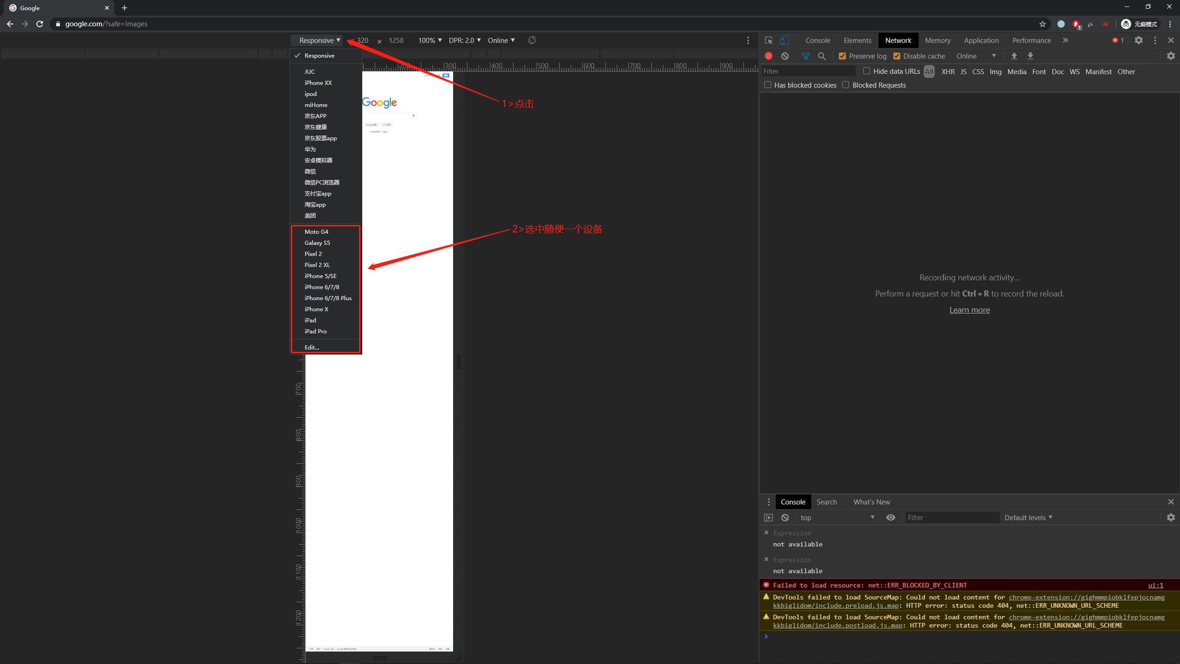
Task: Expand the 100% zoom dropdown
Action: click(x=430, y=40)
